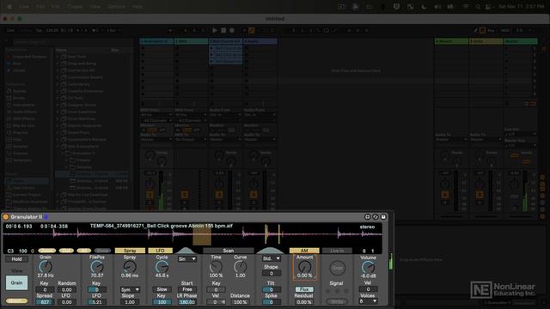The height and width of the screenshot is (309, 550).
Task: Click the FilePos LFO 5.21 field
Action: tap(97, 302)
